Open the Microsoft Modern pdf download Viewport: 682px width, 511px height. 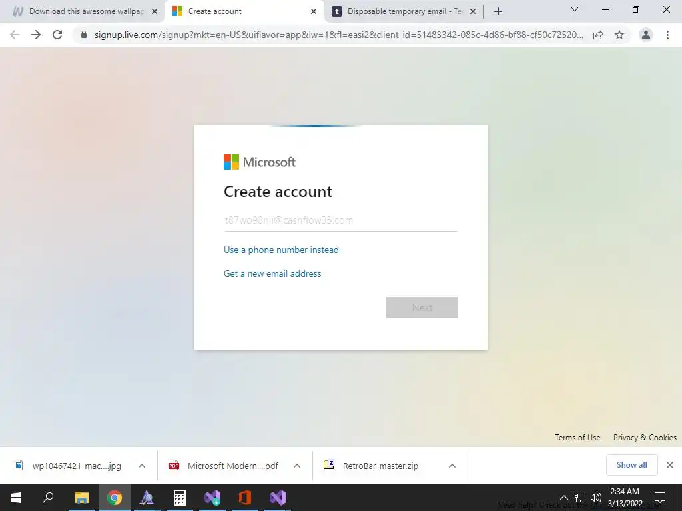(224, 466)
